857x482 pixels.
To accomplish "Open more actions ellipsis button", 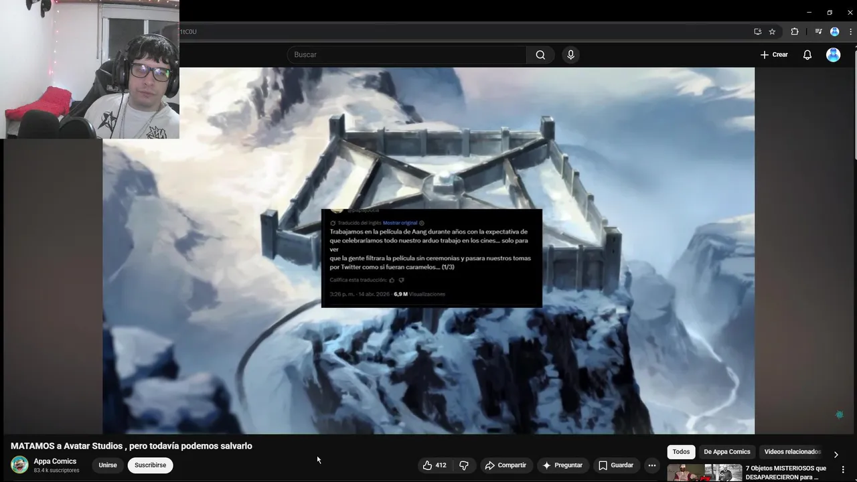I will click(x=652, y=465).
